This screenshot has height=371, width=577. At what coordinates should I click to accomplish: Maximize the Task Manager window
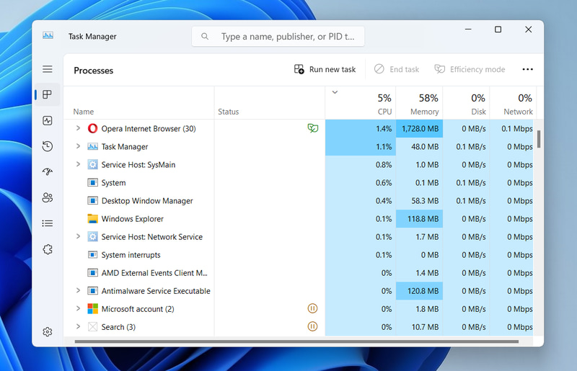(498, 29)
